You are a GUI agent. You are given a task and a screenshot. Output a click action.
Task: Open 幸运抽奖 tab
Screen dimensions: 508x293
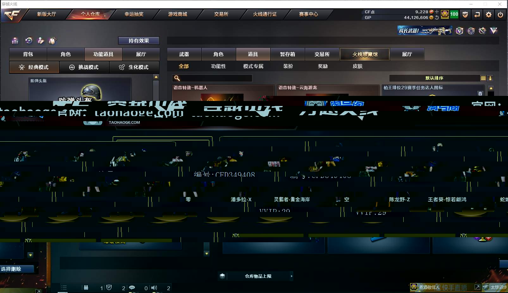[134, 14]
